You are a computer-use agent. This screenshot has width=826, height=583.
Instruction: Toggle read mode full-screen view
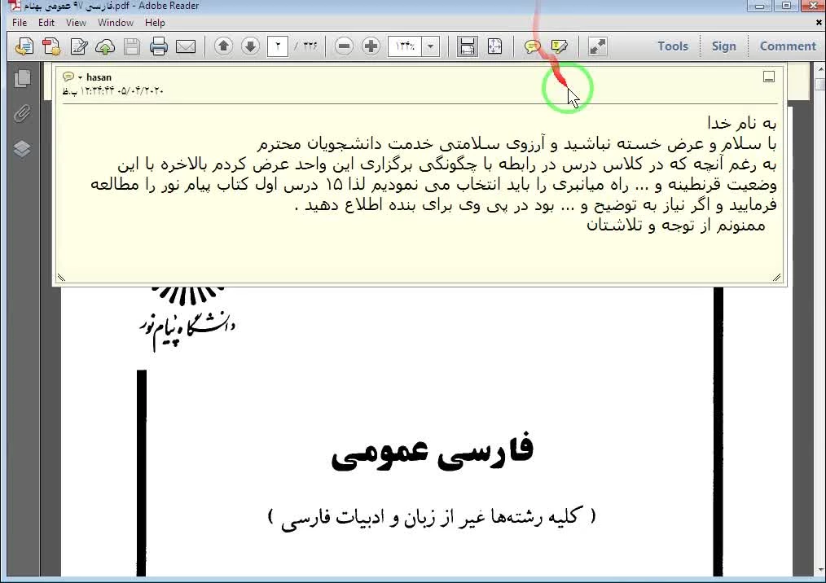(x=597, y=46)
